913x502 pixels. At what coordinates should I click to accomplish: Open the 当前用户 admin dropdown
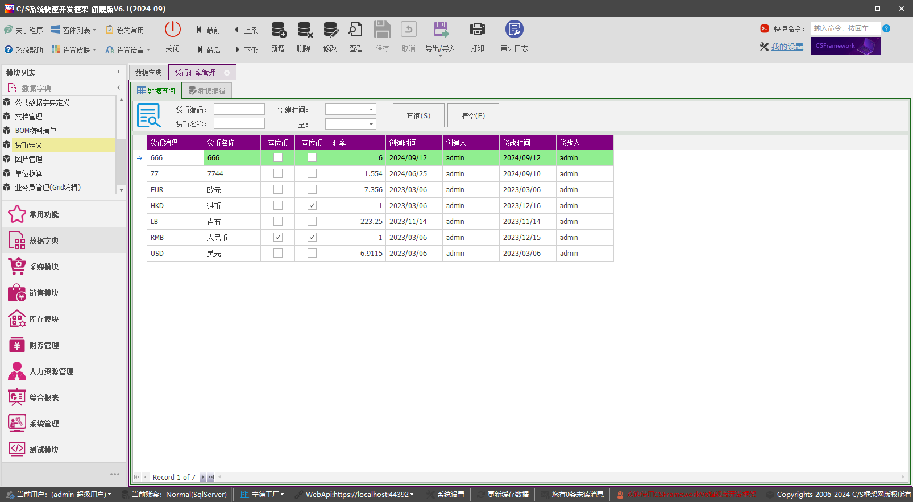(x=59, y=495)
